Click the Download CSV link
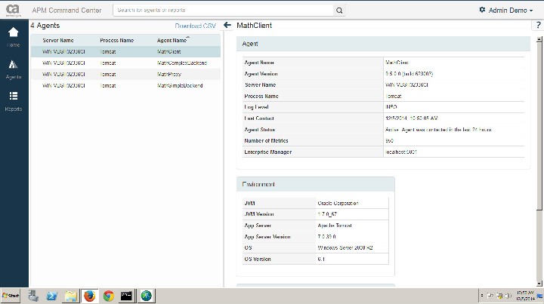544x304 pixels. [x=195, y=26]
